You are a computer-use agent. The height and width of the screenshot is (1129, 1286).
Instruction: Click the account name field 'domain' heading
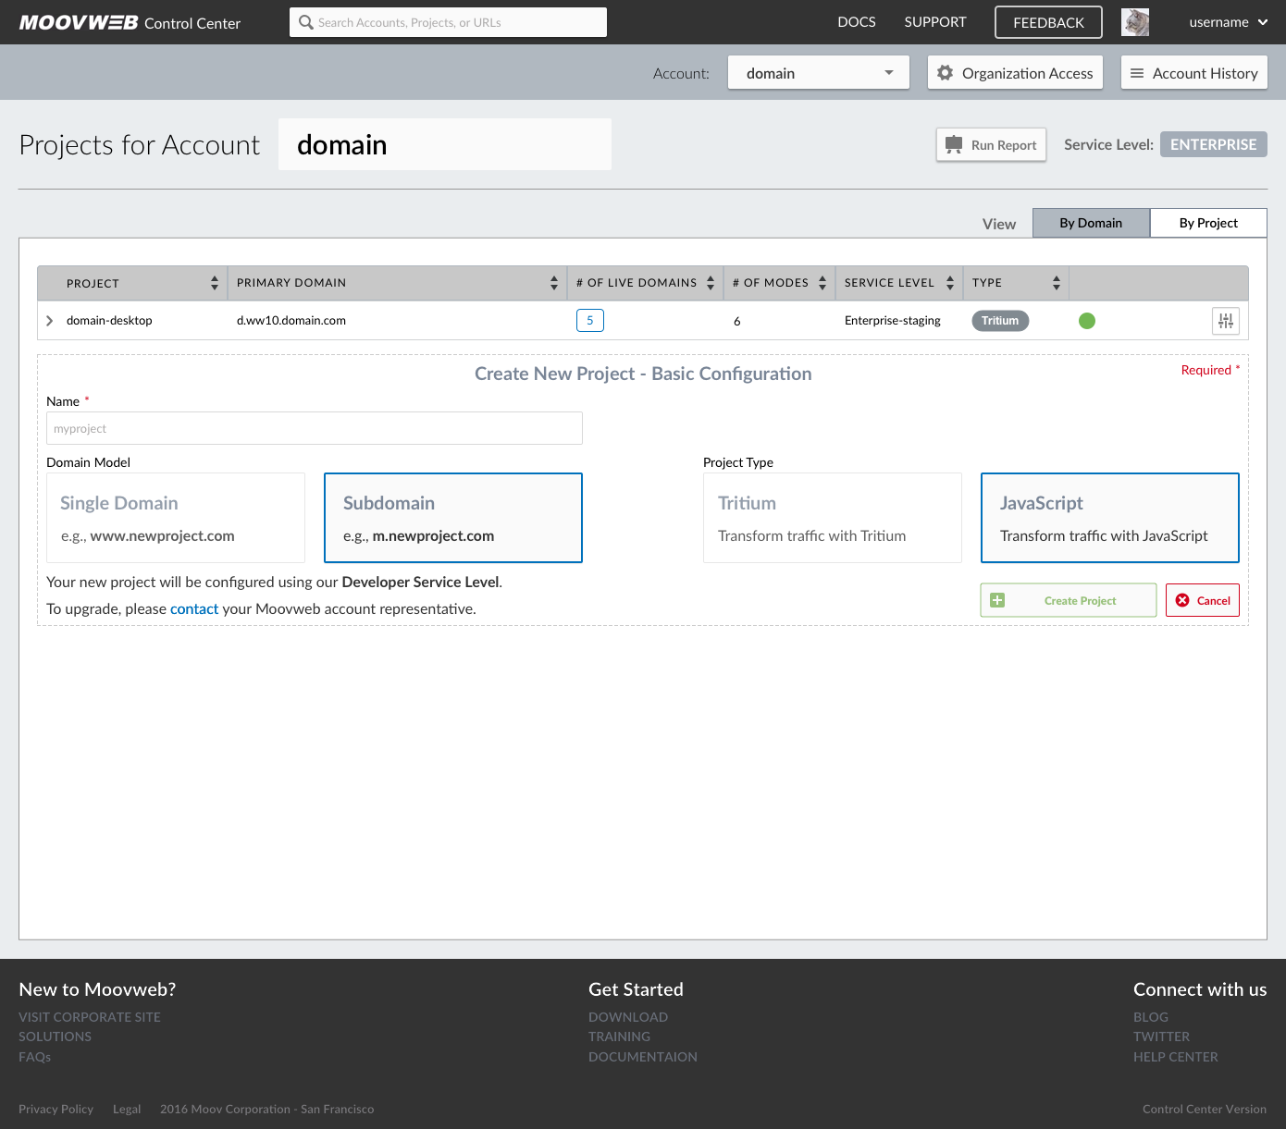click(445, 144)
